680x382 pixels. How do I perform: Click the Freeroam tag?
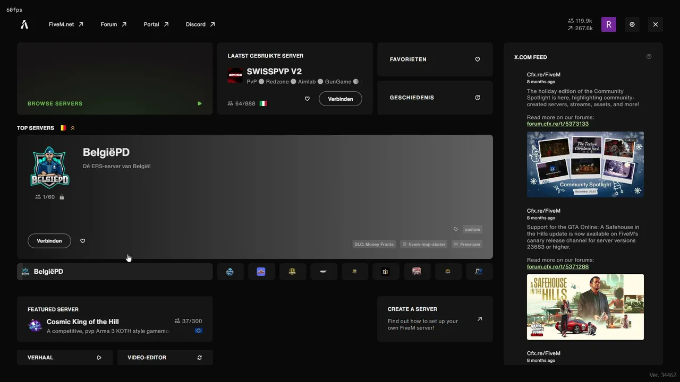467,244
